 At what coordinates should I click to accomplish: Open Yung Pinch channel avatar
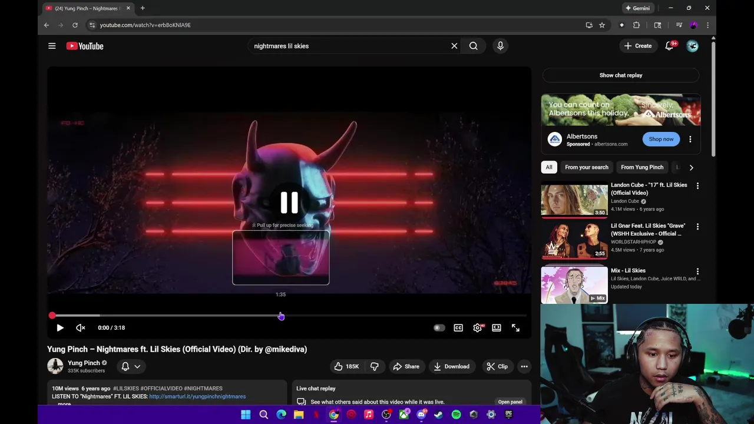coord(55,366)
